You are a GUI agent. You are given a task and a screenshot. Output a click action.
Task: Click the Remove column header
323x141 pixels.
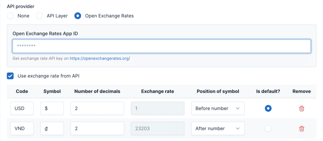pyautogui.click(x=302, y=91)
